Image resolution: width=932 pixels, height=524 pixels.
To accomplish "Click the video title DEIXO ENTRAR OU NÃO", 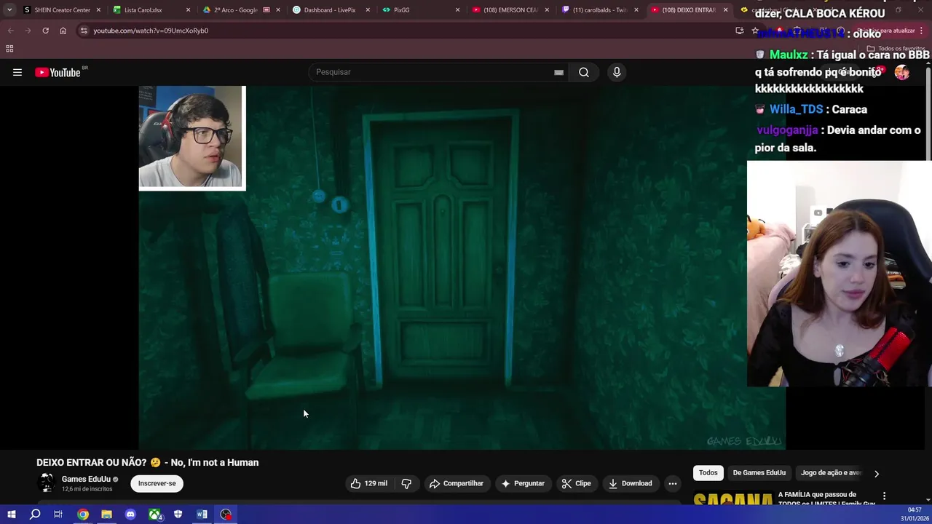I will (x=147, y=463).
